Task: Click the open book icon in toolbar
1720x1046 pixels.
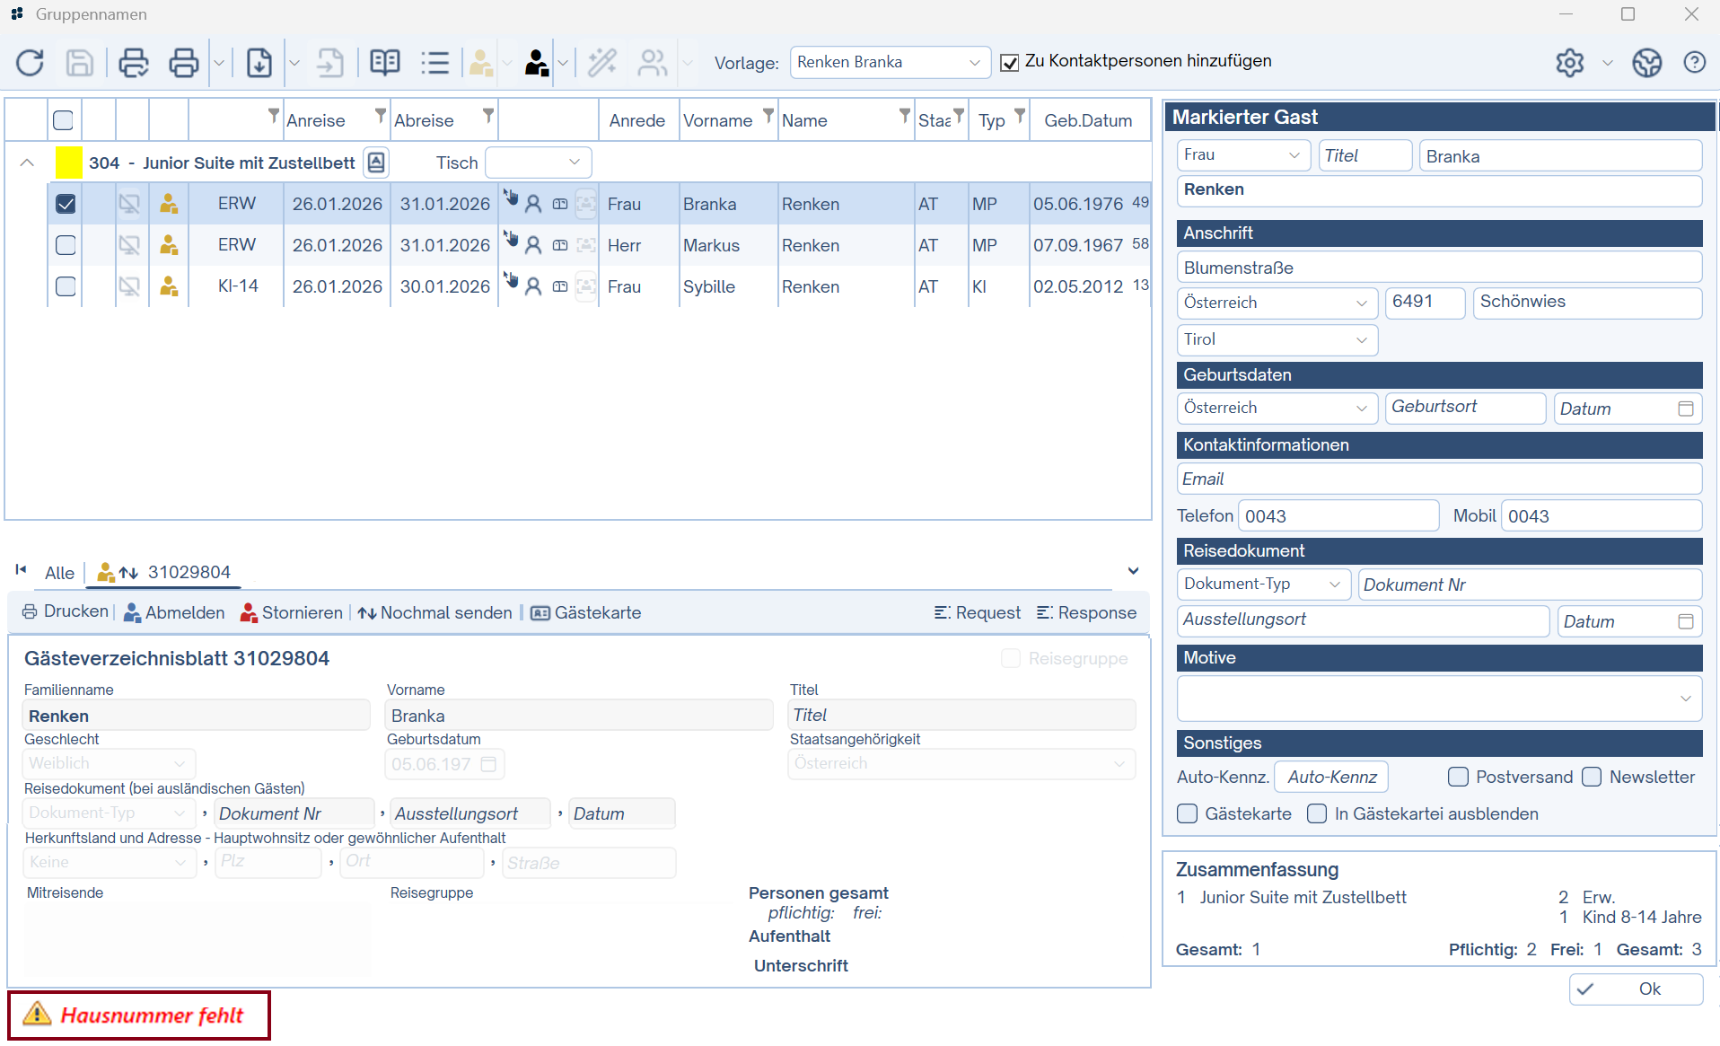Action: coord(385,63)
